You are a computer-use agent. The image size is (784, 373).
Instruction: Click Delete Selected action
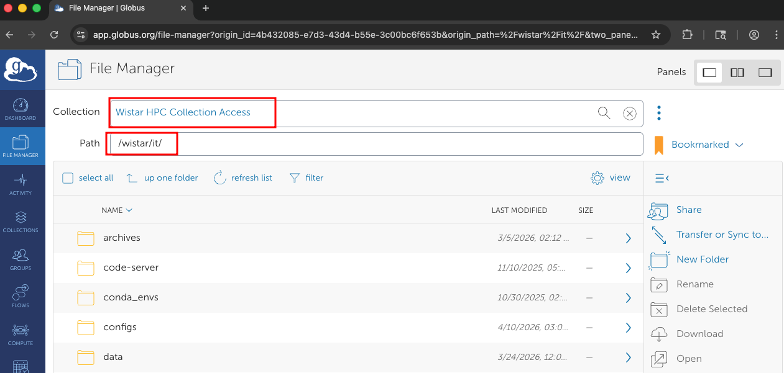pos(712,309)
